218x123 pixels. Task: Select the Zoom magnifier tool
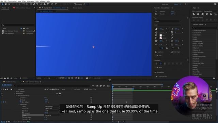pos(9,4)
